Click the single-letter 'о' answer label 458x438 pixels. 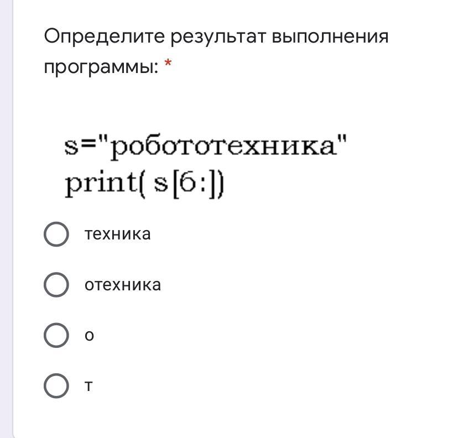[x=89, y=336]
